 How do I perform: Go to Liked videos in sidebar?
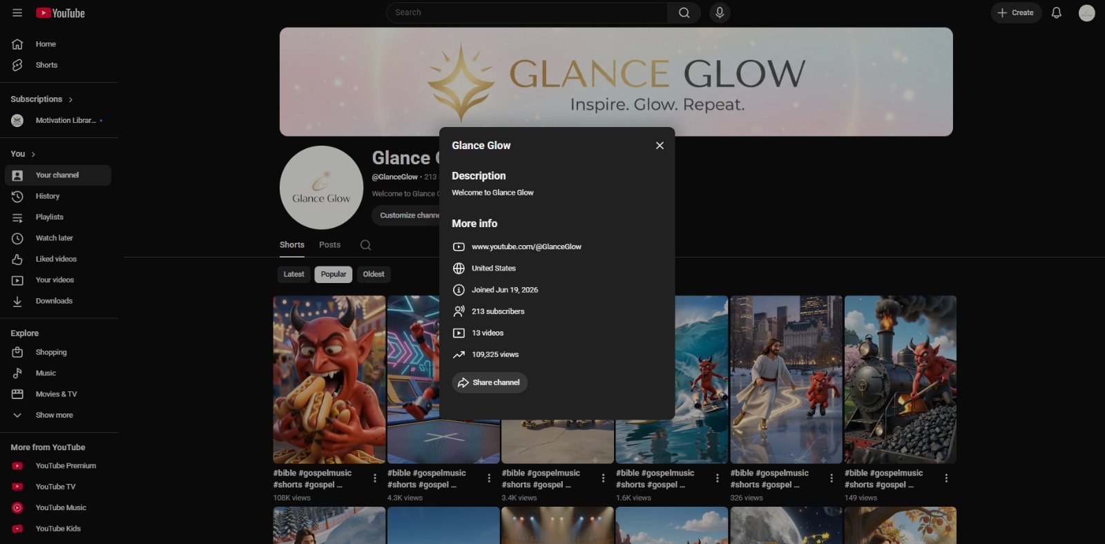pos(56,259)
